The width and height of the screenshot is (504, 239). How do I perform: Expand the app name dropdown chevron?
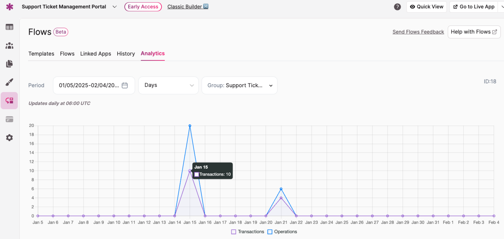pyautogui.click(x=115, y=7)
